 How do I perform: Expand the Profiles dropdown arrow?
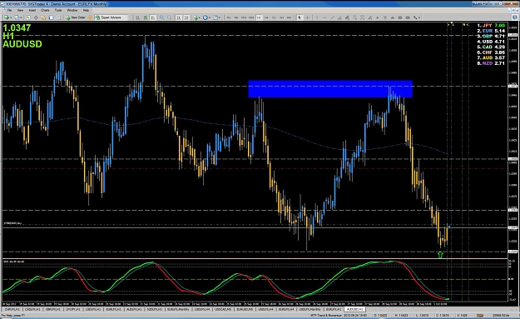click(21, 17)
